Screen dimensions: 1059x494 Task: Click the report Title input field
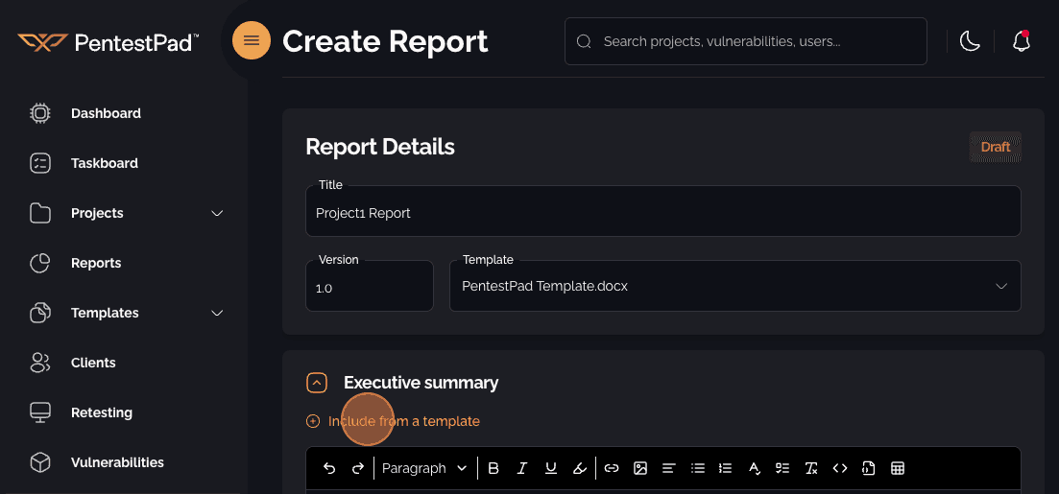pos(663,211)
